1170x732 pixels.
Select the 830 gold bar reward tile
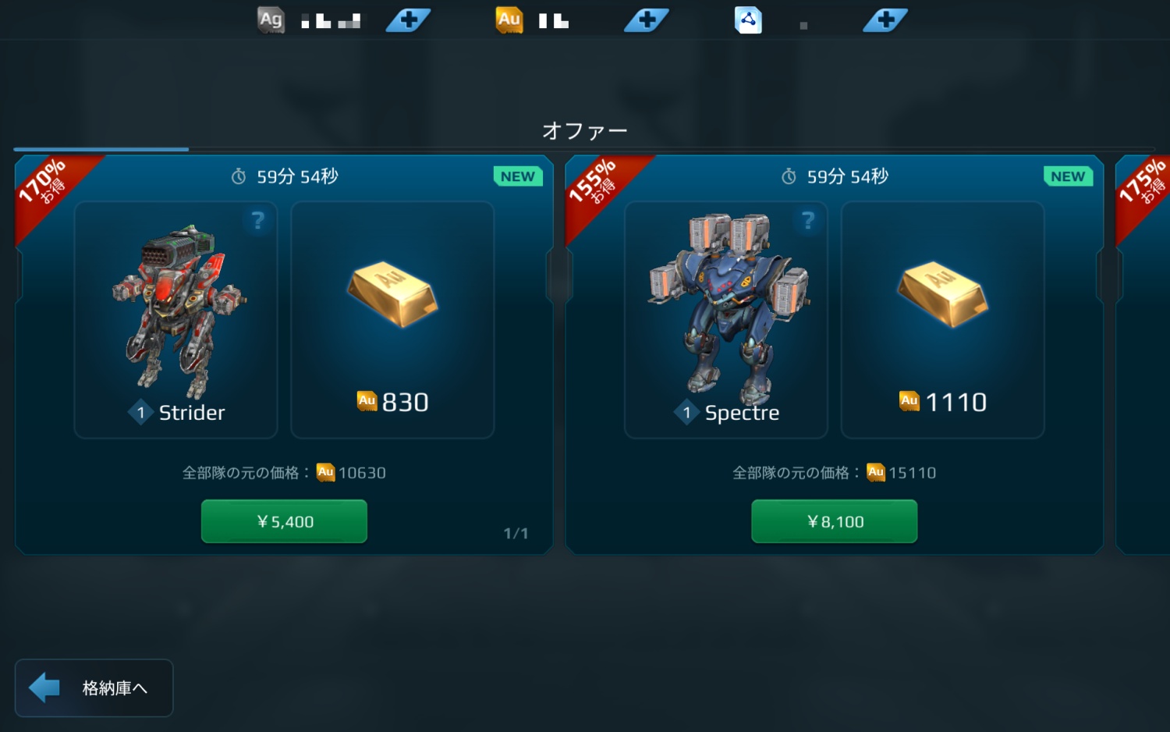(392, 320)
